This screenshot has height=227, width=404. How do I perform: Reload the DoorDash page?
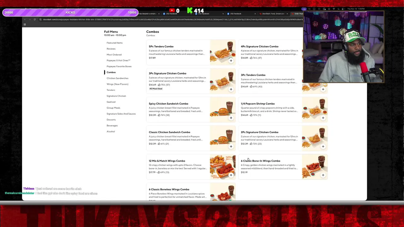click(35, 20)
